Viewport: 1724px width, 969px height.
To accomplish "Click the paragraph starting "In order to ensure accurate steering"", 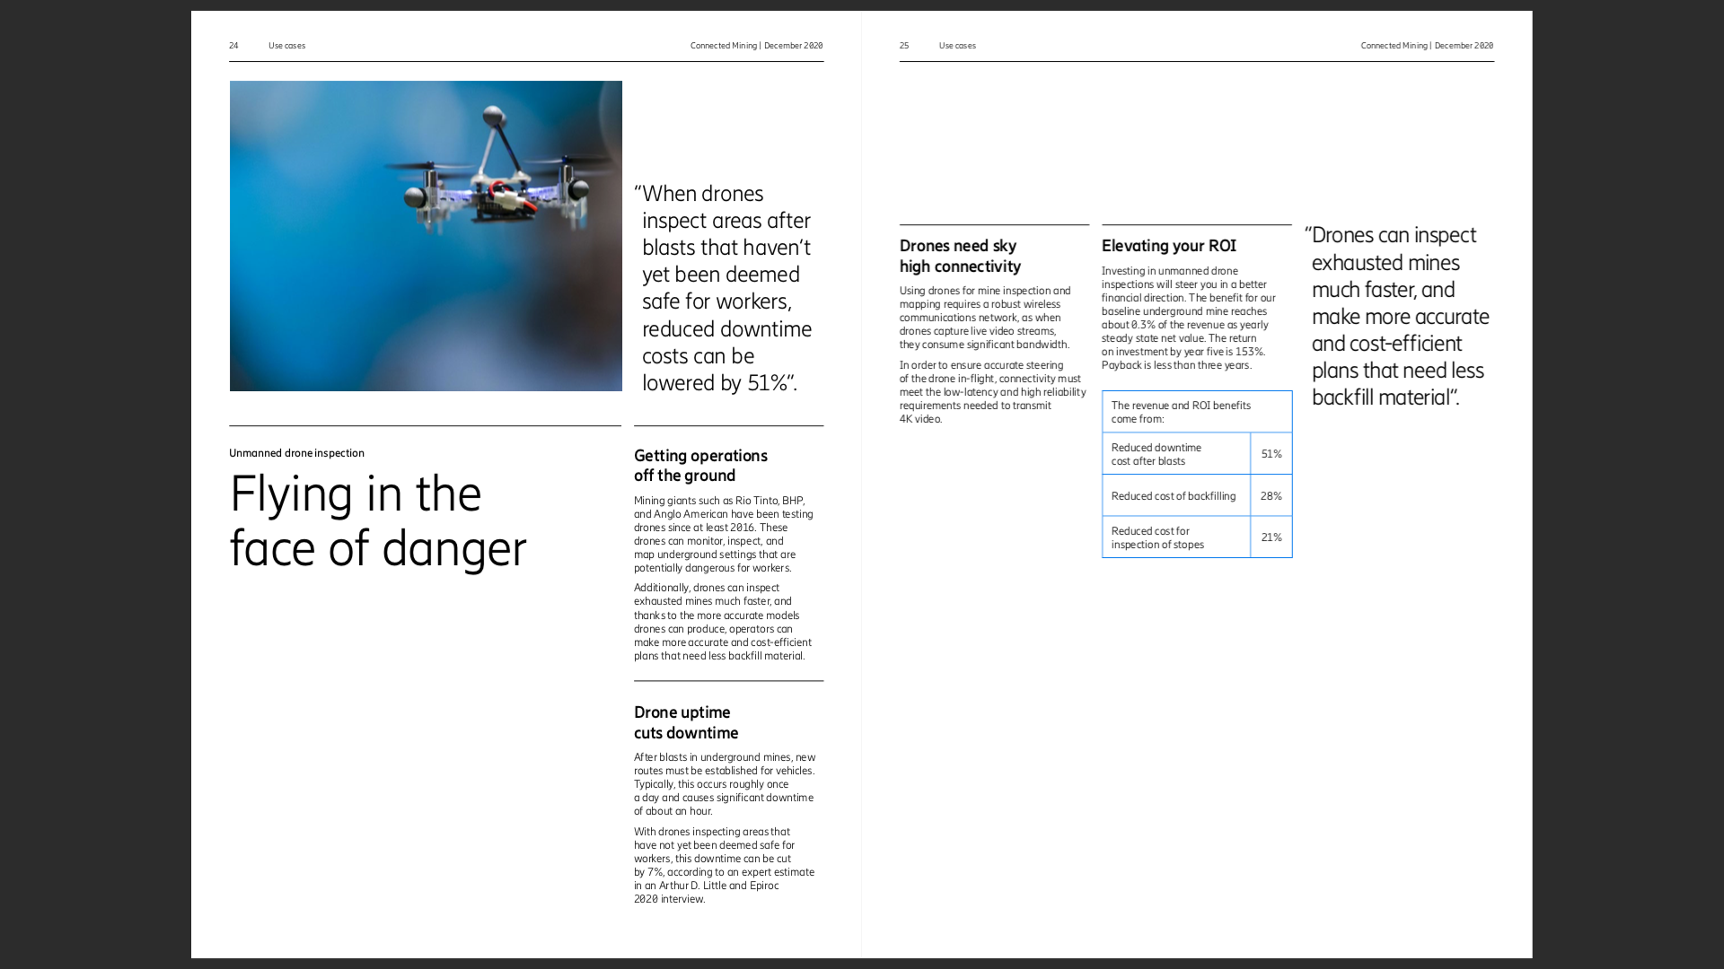I will (x=992, y=392).
